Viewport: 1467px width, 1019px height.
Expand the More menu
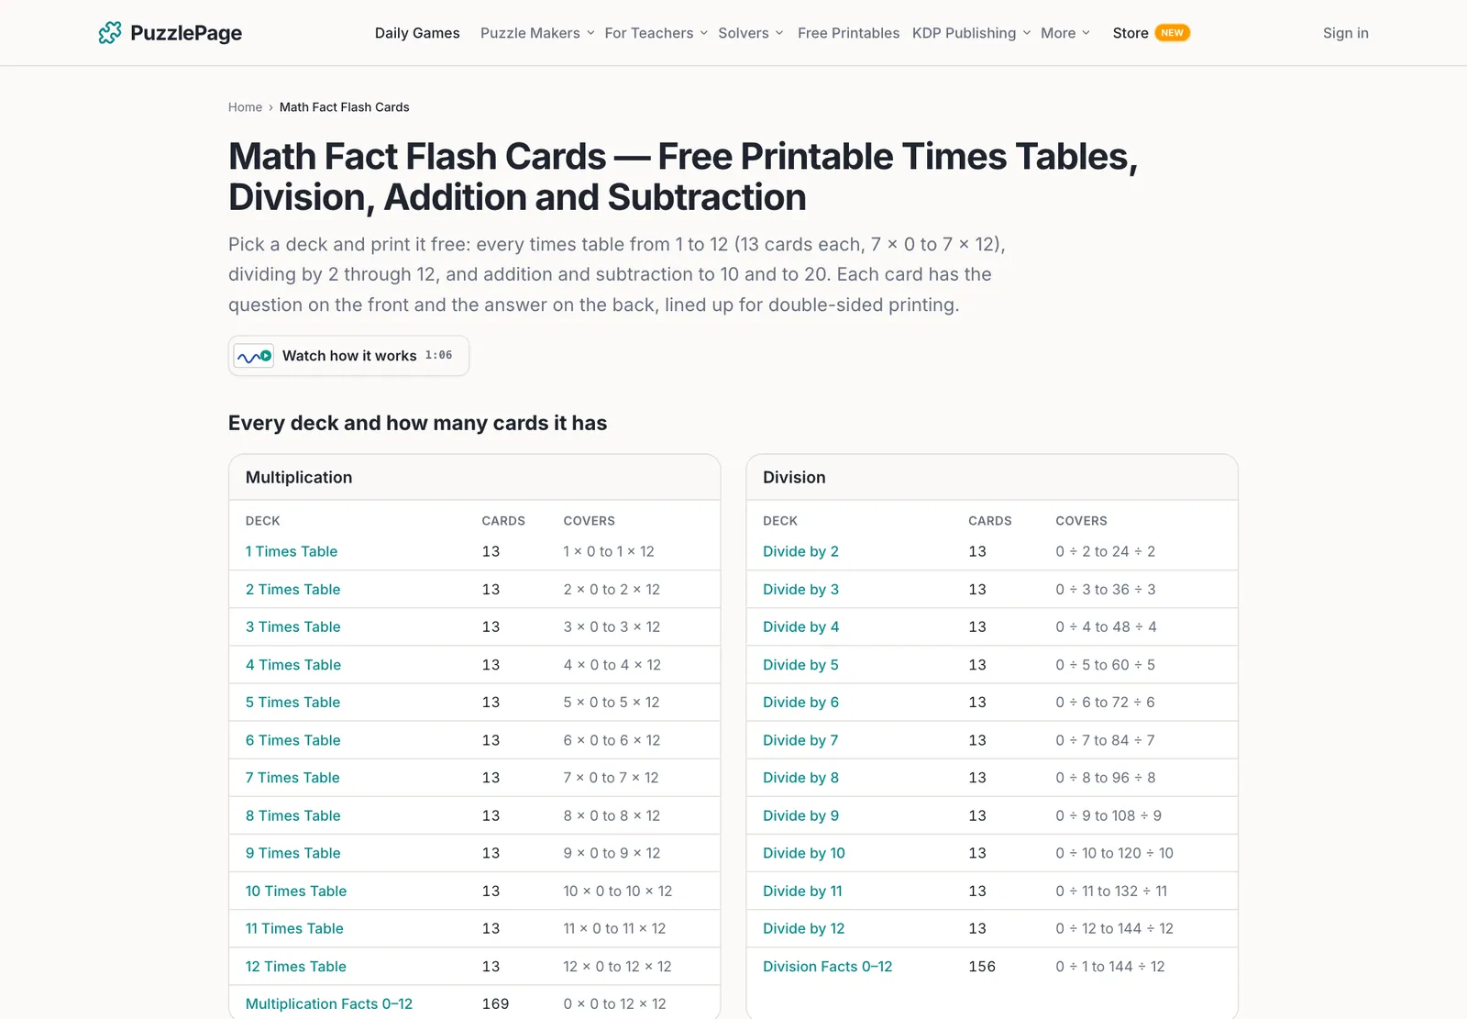click(1065, 33)
